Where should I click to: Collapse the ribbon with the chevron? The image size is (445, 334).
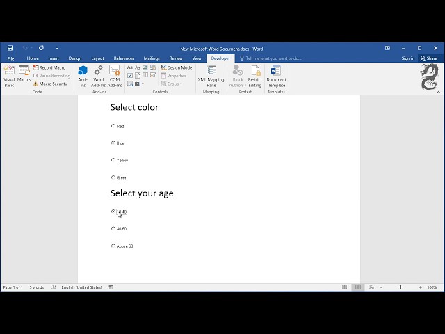pos(439,92)
